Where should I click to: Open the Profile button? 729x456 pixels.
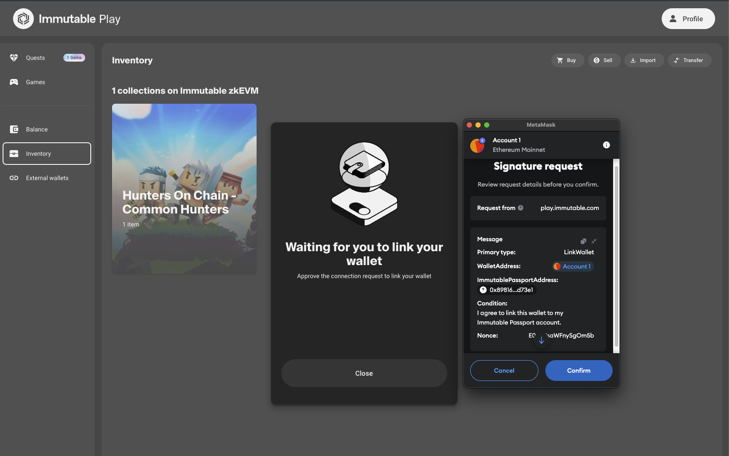click(x=688, y=19)
